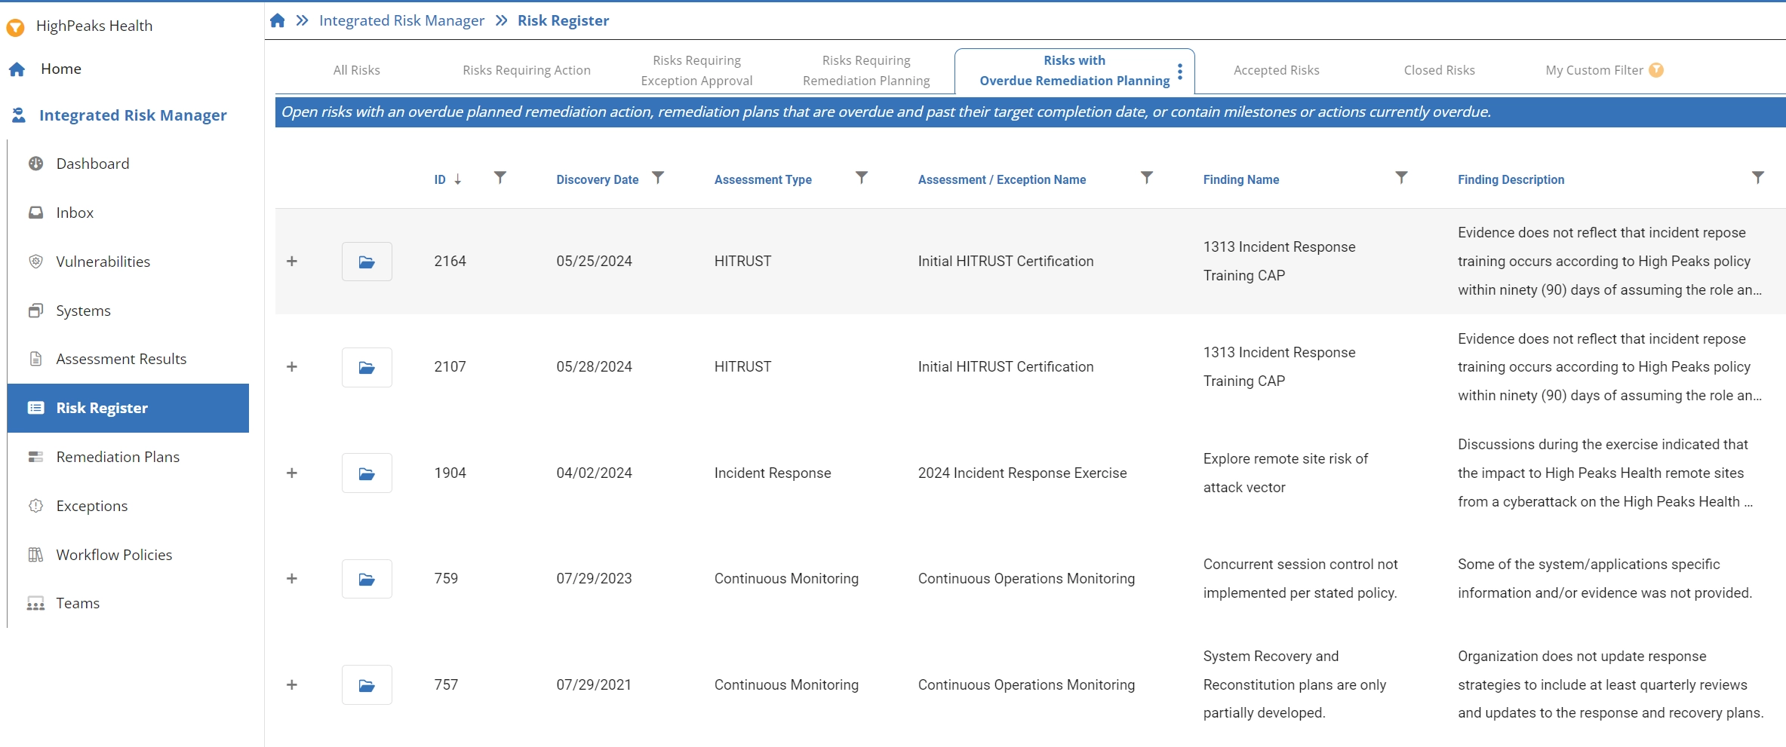Open the folder for risk 1904
This screenshot has width=1786, height=747.
click(367, 473)
